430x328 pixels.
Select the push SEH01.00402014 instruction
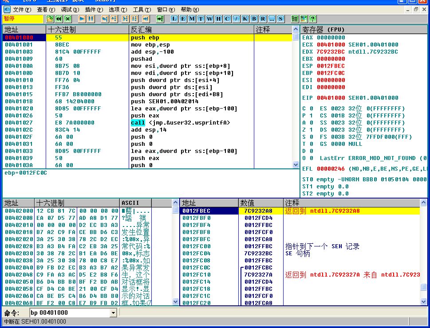[147, 101]
